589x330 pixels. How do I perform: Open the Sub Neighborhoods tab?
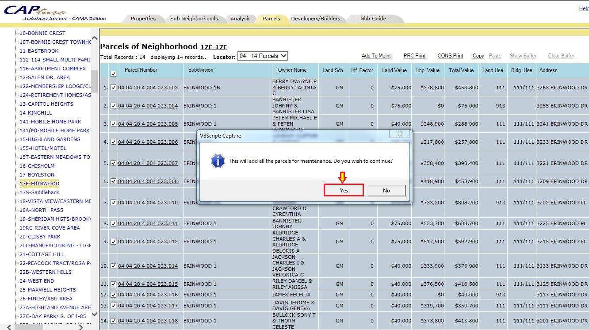tap(194, 19)
